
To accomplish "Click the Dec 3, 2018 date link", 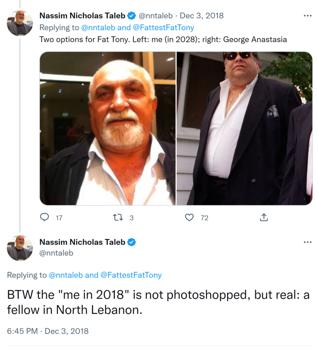I will point(202,16).
